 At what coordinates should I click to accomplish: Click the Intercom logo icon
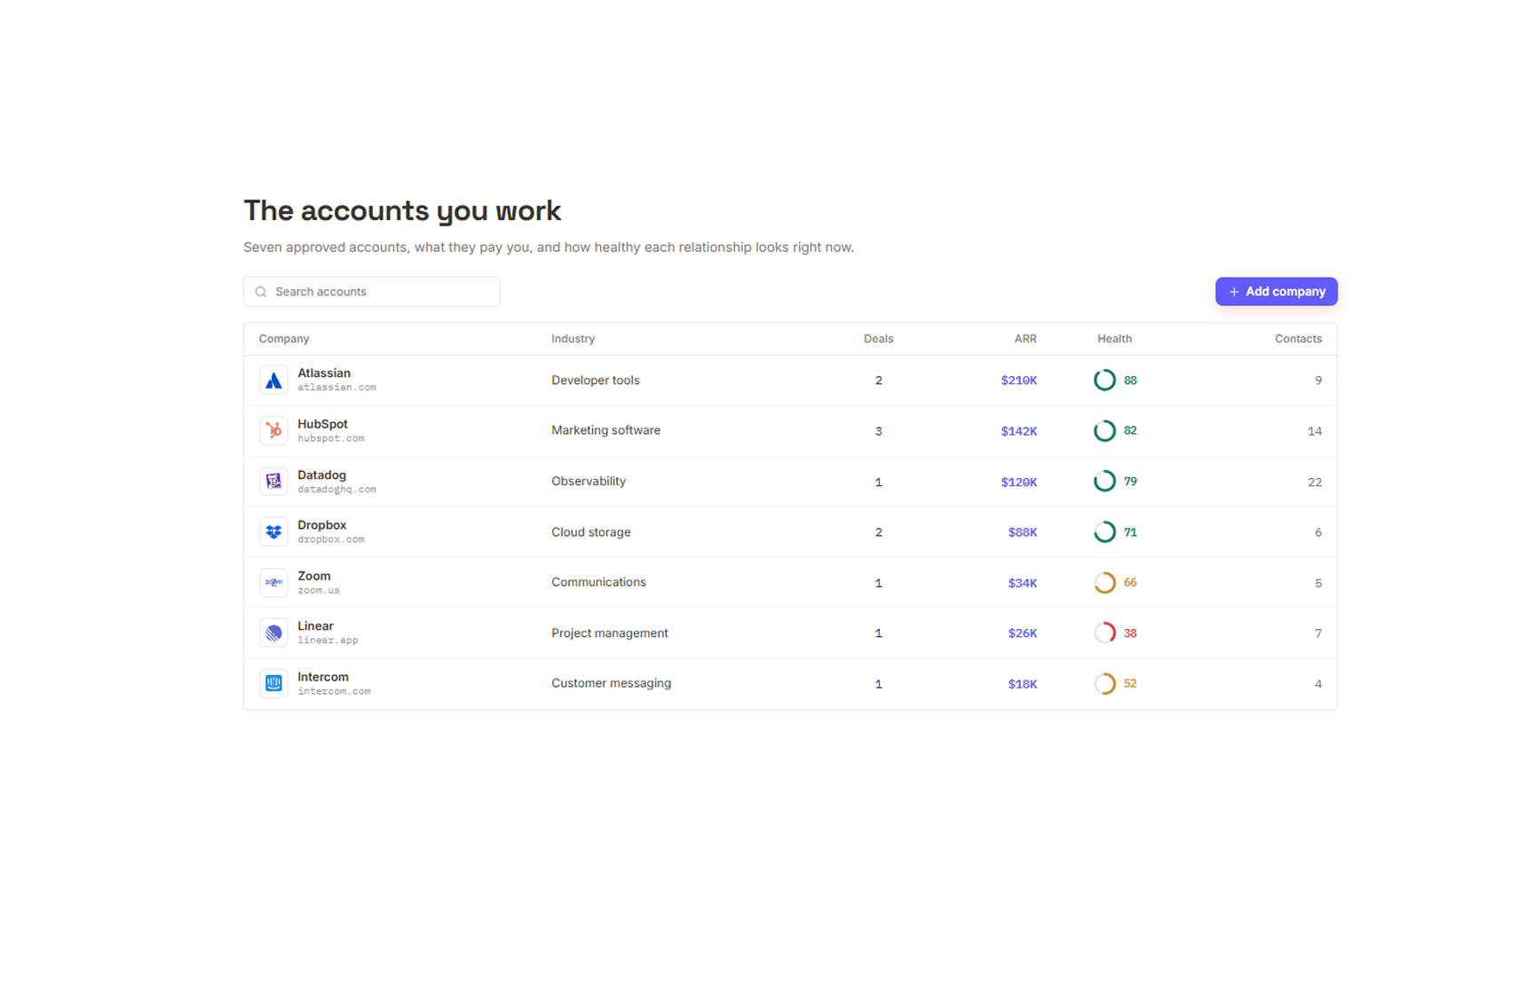coord(273,684)
